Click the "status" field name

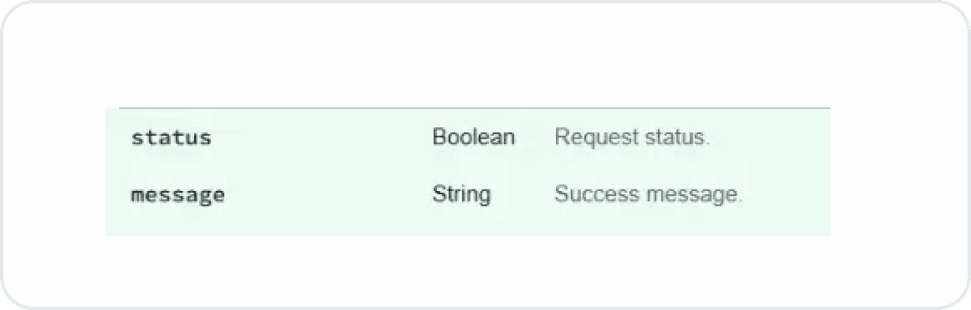171,138
